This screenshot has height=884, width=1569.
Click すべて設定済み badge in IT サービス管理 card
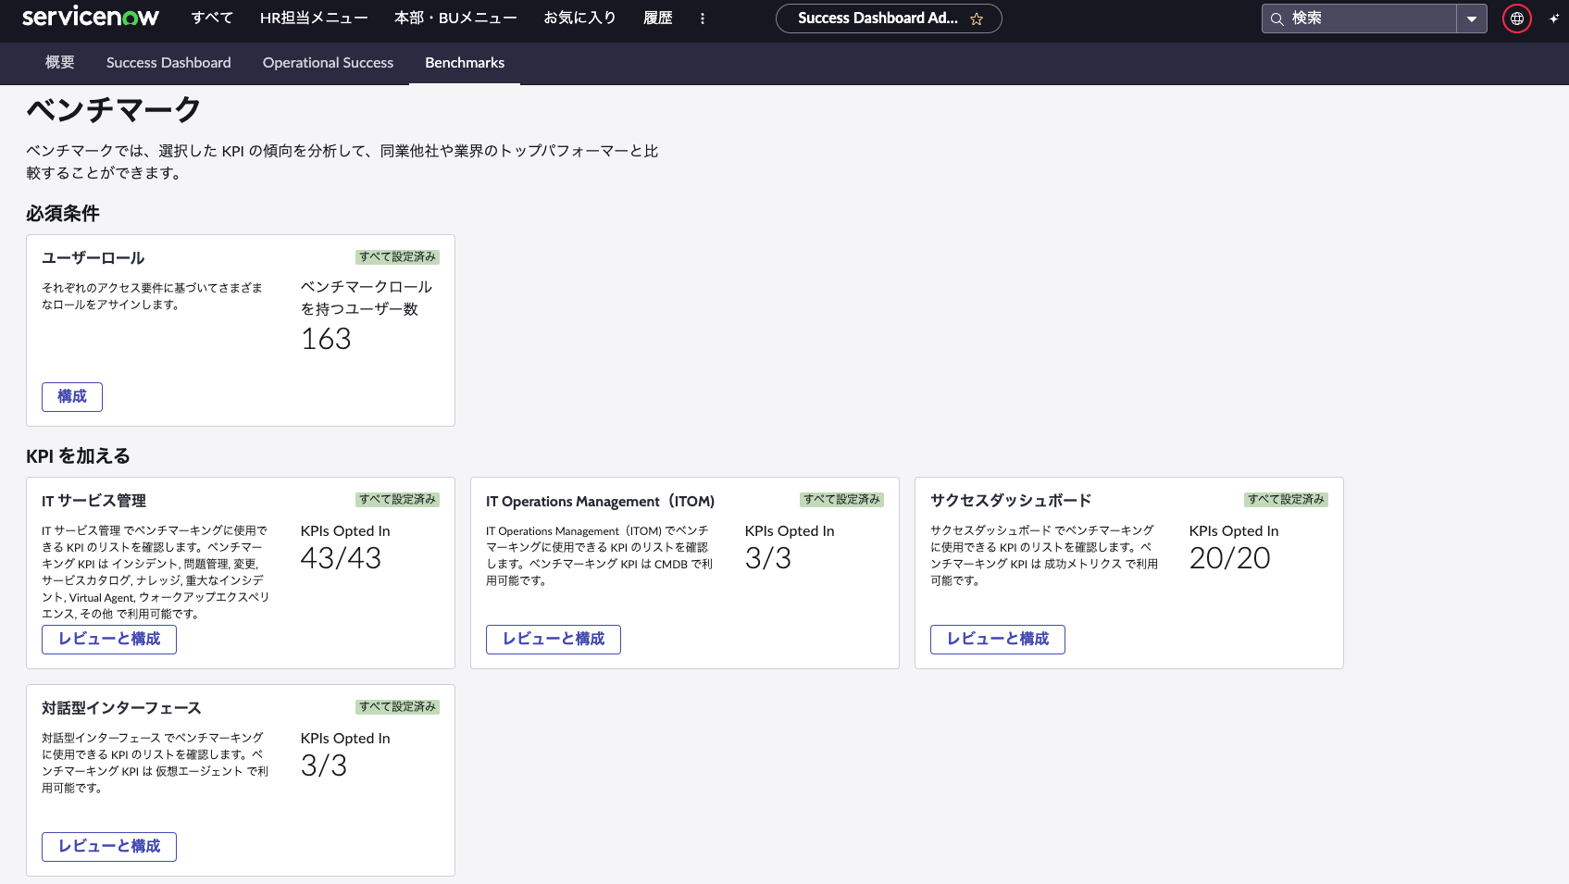coord(398,500)
